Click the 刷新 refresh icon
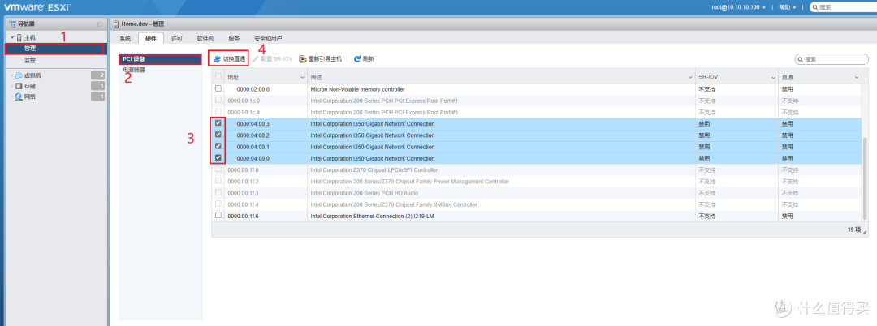Viewport: 877px width, 326px height. point(357,59)
